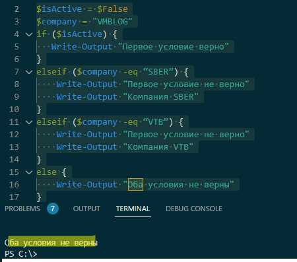The image size is (297, 262).
Task: Click line number 17 in the gutter
Action: coord(14,197)
